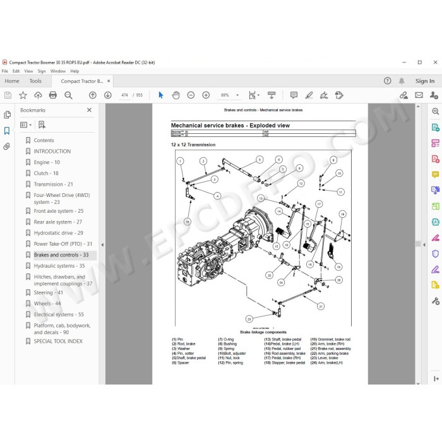Add a sticky note comment
The width and height of the screenshot is (442, 442).
point(294,95)
